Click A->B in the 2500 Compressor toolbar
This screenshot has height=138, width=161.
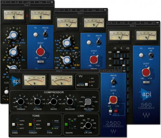click(x=102, y=71)
